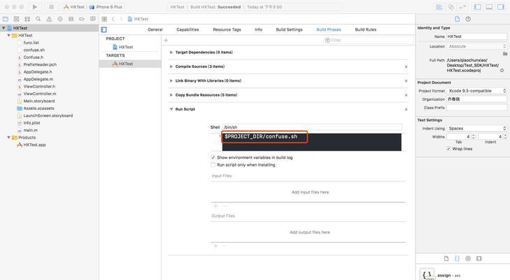
Task: Switch to Resource Tags tab
Action: [227, 29]
